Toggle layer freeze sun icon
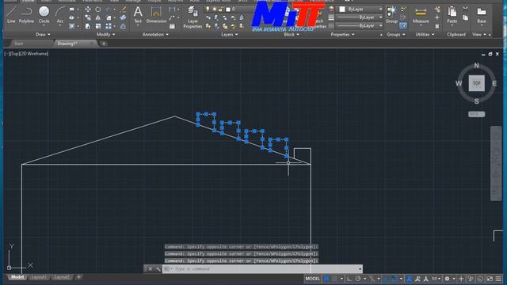Screen dimensions: 507x285 pos(215,9)
